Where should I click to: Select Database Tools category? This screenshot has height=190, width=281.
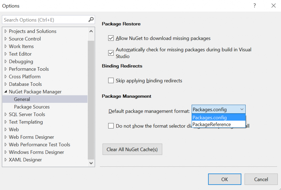click(x=25, y=84)
